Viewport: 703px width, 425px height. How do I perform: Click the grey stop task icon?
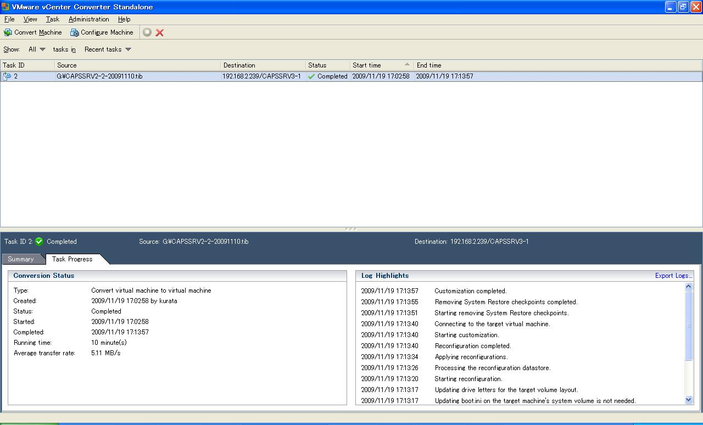[147, 32]
